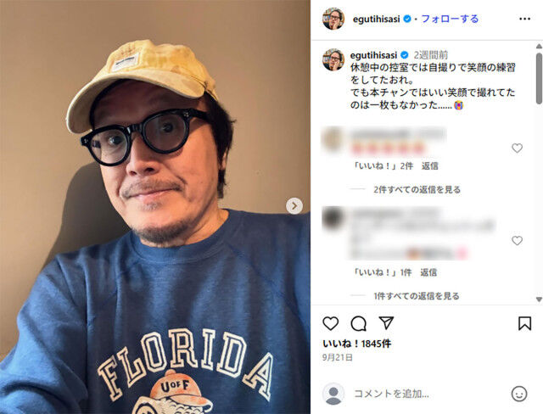Go to next photo arrow
The image size is (543, 414).
(294, 206)
